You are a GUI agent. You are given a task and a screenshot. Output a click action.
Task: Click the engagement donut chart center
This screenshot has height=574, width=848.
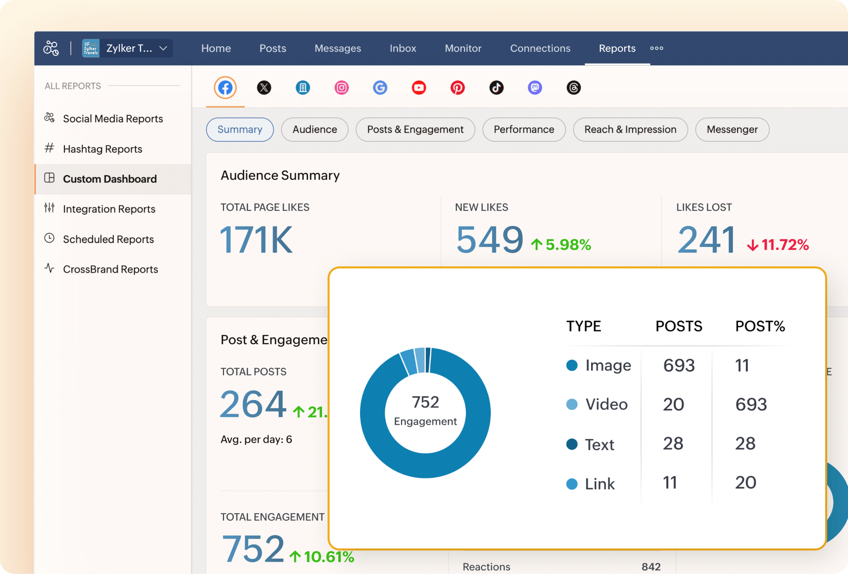pos(425,412)
